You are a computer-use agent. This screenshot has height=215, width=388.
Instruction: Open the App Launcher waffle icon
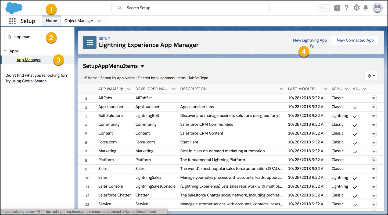coord(12,21)
